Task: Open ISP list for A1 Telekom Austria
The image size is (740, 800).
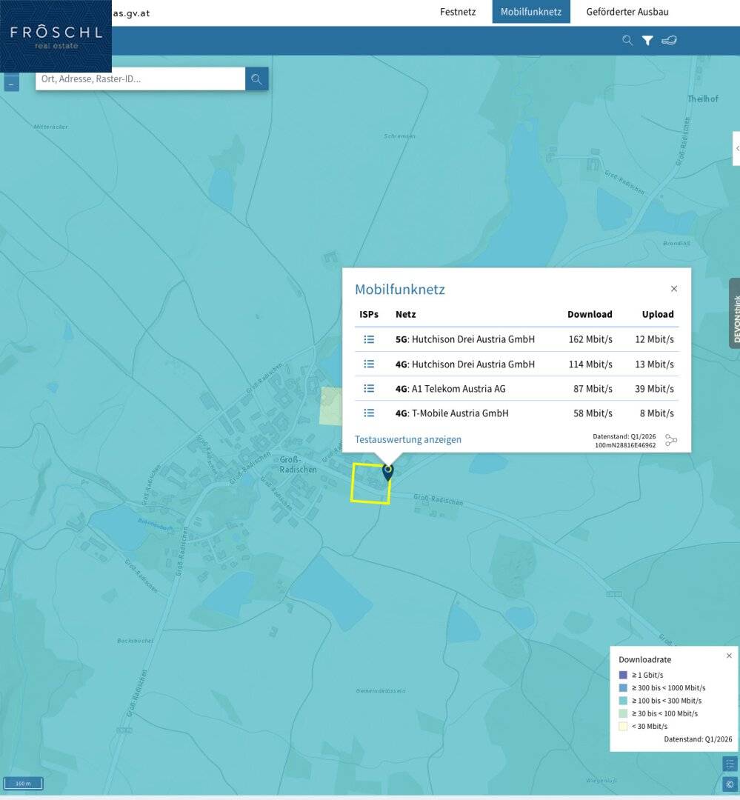Action: pos(369,388)
